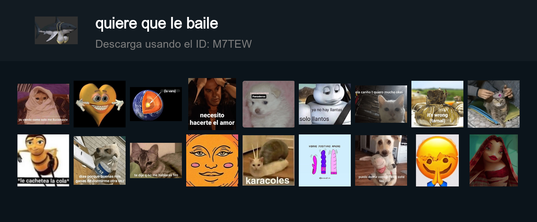Choose the bee 'le cachetea la cola' sticker
537x222 pixels.
43,160
